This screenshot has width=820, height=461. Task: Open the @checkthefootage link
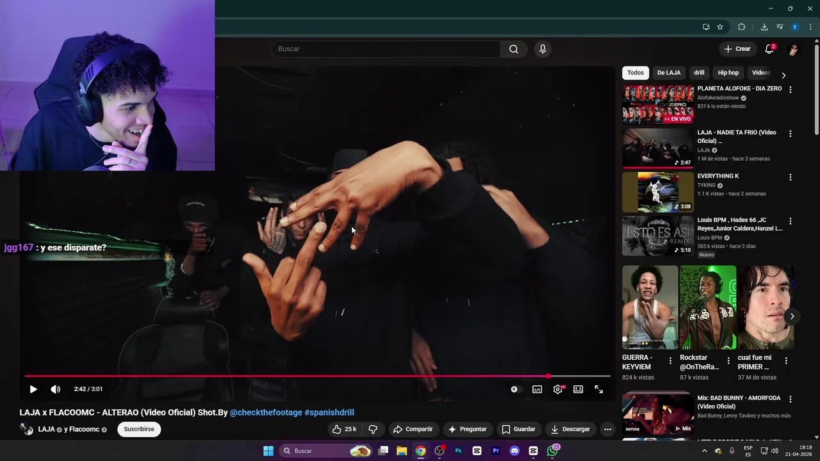(266, 412)
